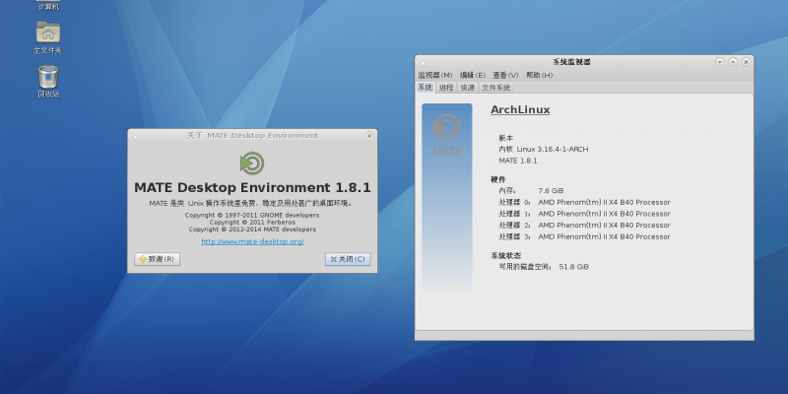Click memory value 7.6 GiB
Screen dimensions: 788x394
pos(551,191)
